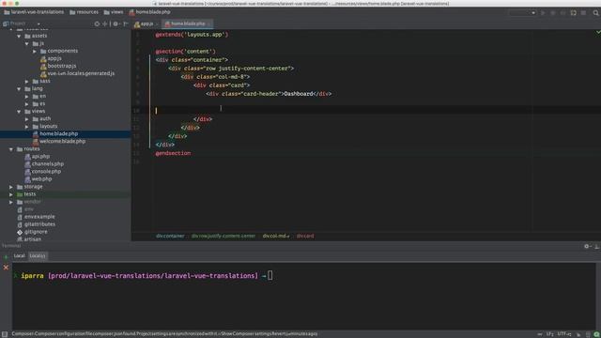The height and width of the screenshot is (338, 601).
Task: Collapse the views folder
Action: pos(19,112)
